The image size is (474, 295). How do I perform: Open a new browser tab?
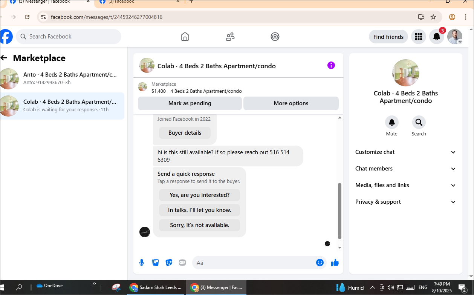191,2
